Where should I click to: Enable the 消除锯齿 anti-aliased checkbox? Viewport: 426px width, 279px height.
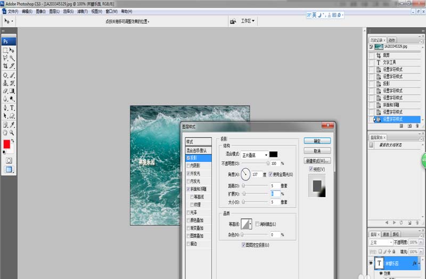click(257, 224)
